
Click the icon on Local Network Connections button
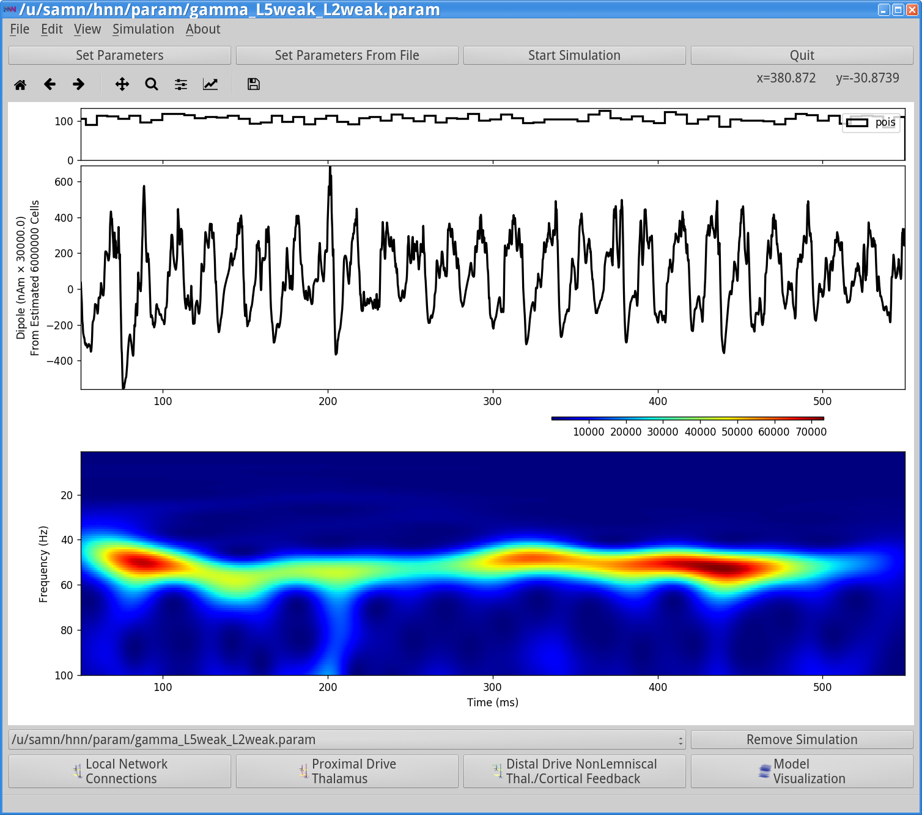click(x=77, y=771)
